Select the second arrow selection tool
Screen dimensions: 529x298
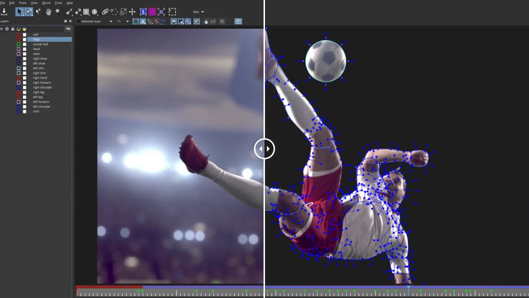(29, 12)
